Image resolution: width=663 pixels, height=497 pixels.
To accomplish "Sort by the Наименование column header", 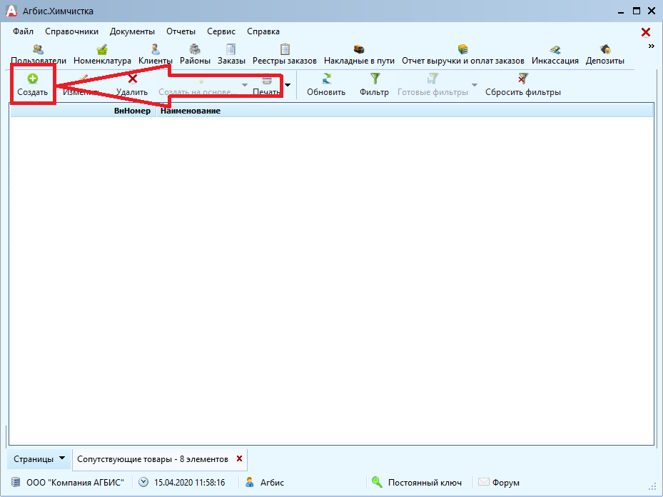I will [x=405, y=111].
